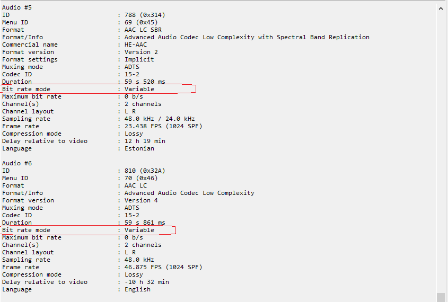Click the scrollbar up arrow
This screenshot has height=302, width=448.
(x=441, y=8)
